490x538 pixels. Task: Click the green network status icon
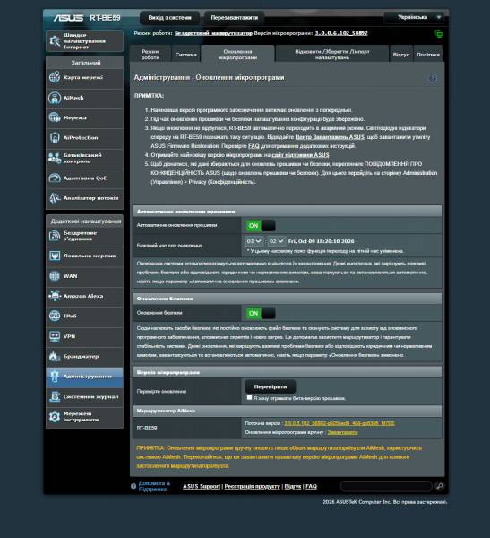coord(439,34)
